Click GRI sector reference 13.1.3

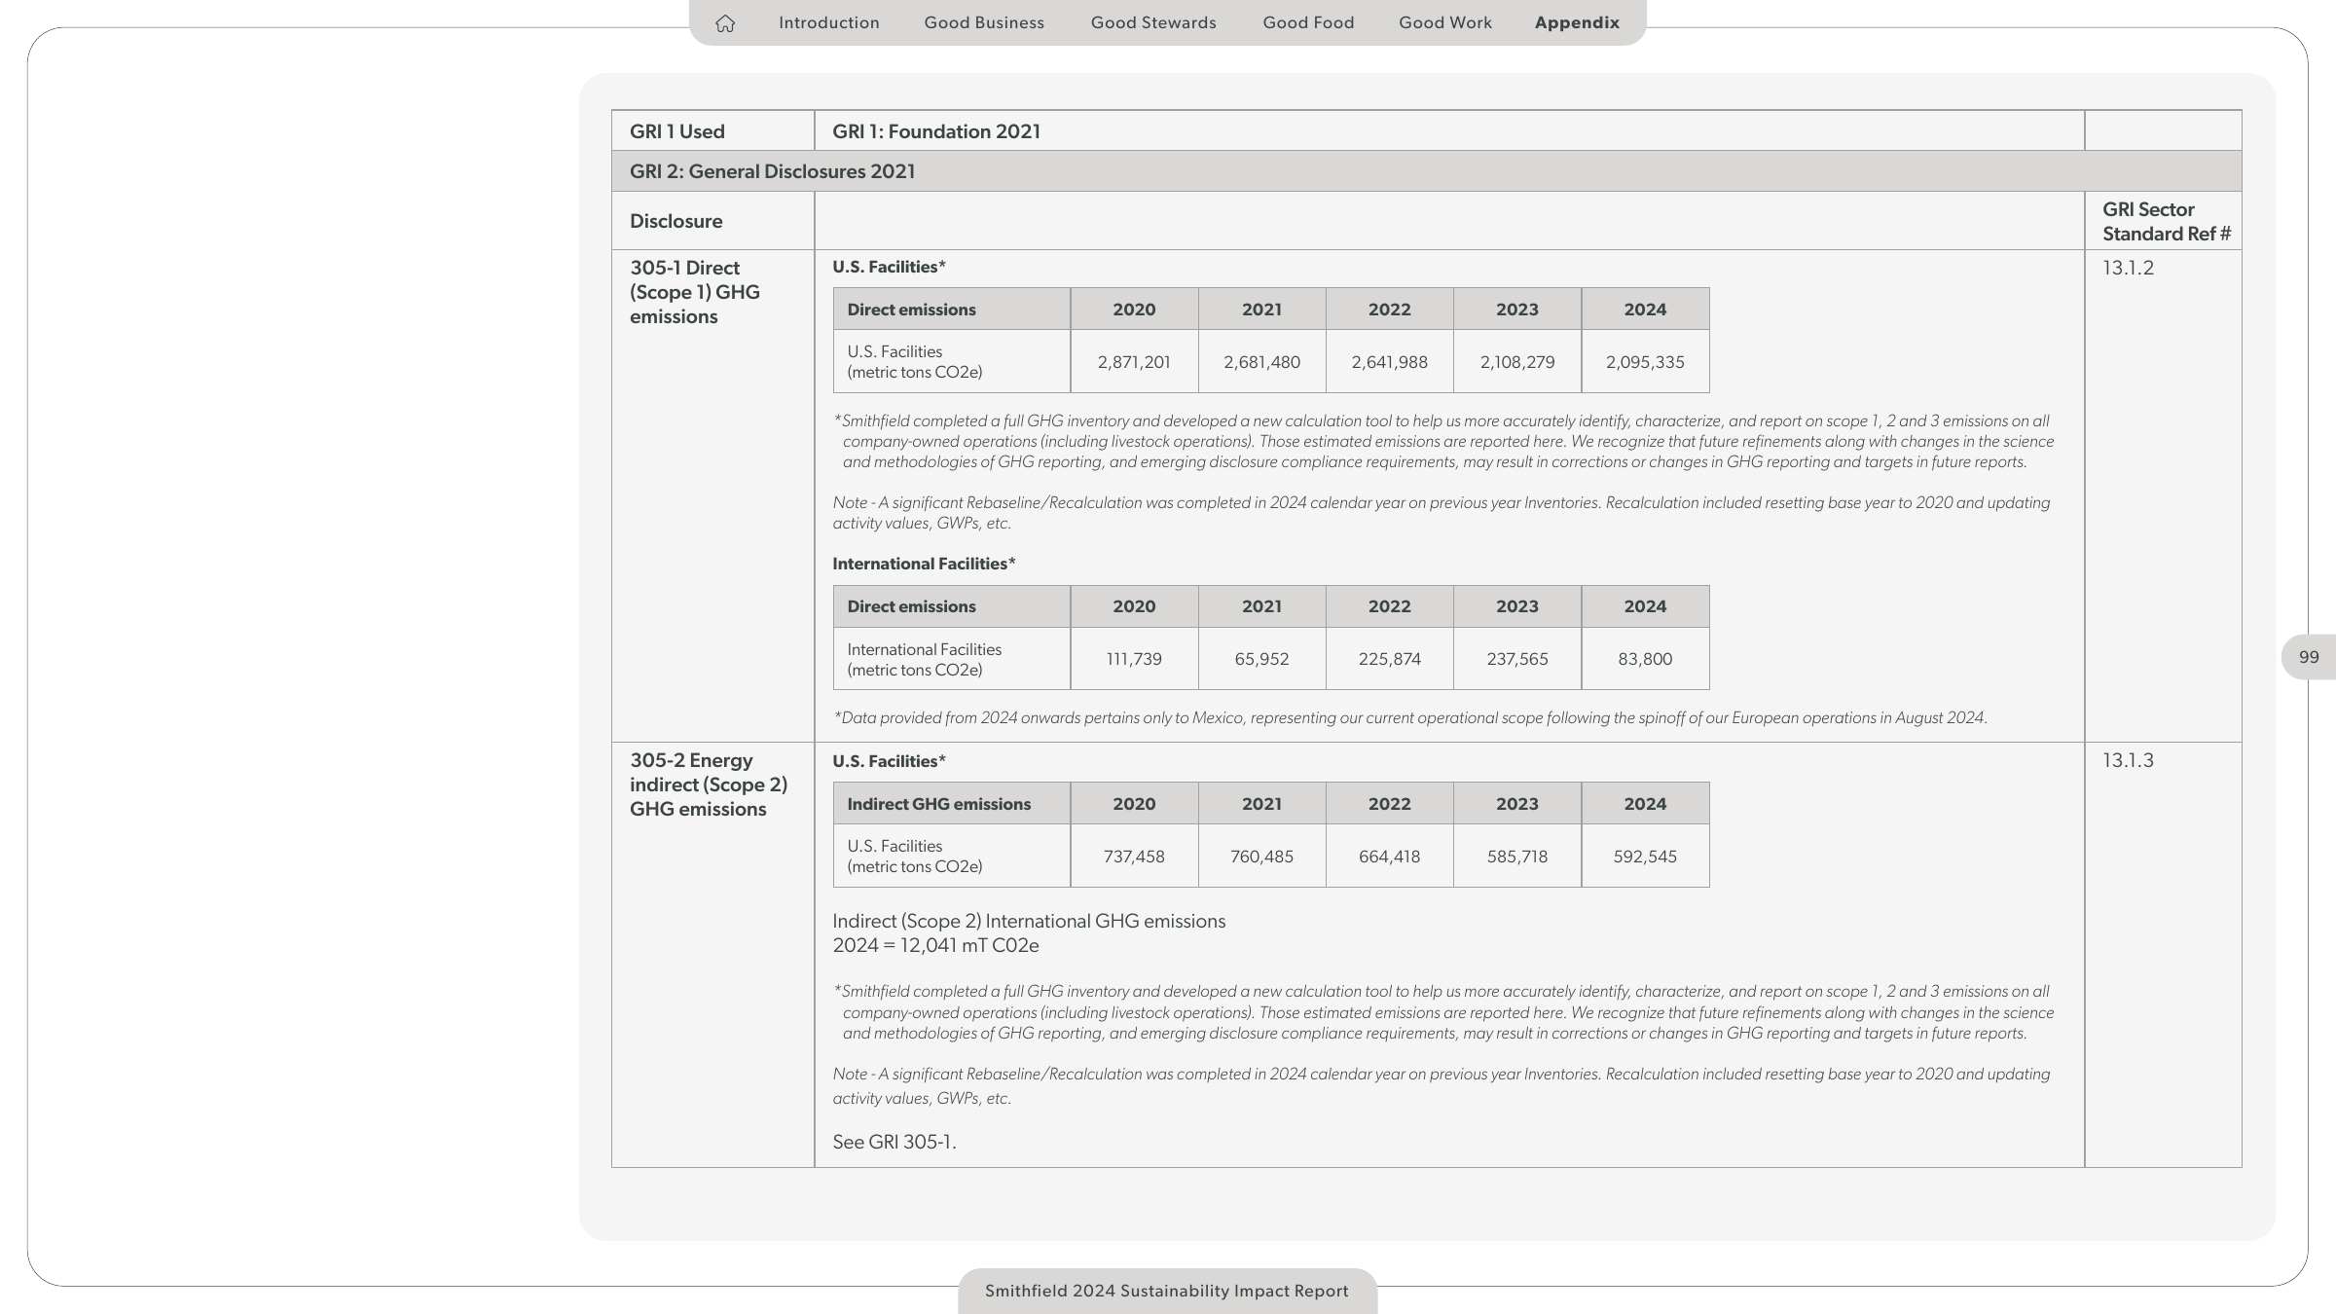tap(2128, 760)
